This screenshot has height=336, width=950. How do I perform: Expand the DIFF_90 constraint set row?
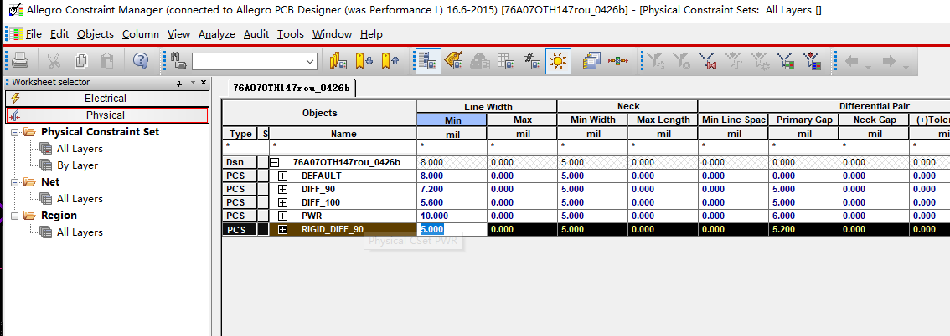pos(282,189)
